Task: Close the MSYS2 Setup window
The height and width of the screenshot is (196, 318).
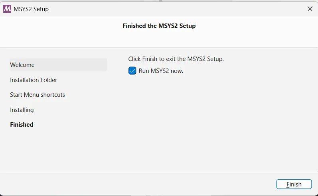Action: click(x=310, y=9)
